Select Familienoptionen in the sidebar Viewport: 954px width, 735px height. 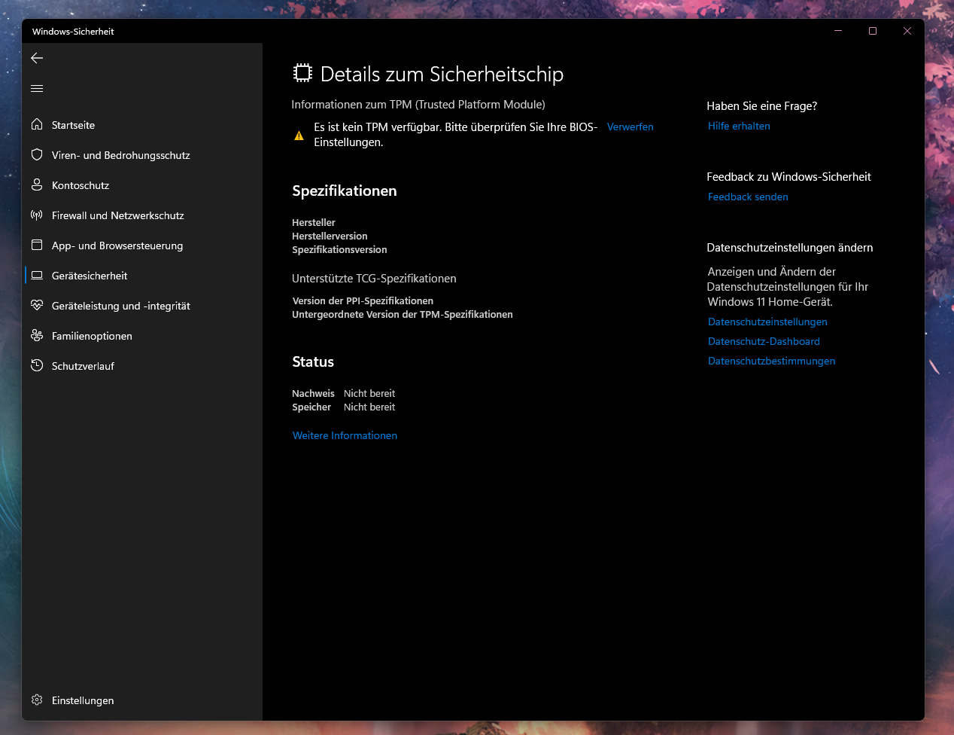click(92, 336)
